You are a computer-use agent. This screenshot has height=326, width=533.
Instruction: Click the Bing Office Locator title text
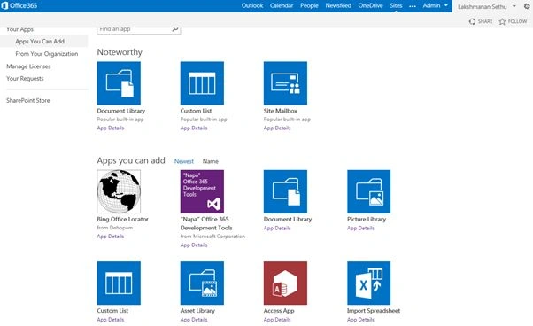pyautogui.click(x=123, y=220)
